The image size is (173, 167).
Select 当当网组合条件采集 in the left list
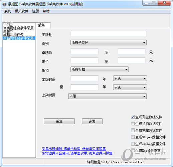[18, 28]
